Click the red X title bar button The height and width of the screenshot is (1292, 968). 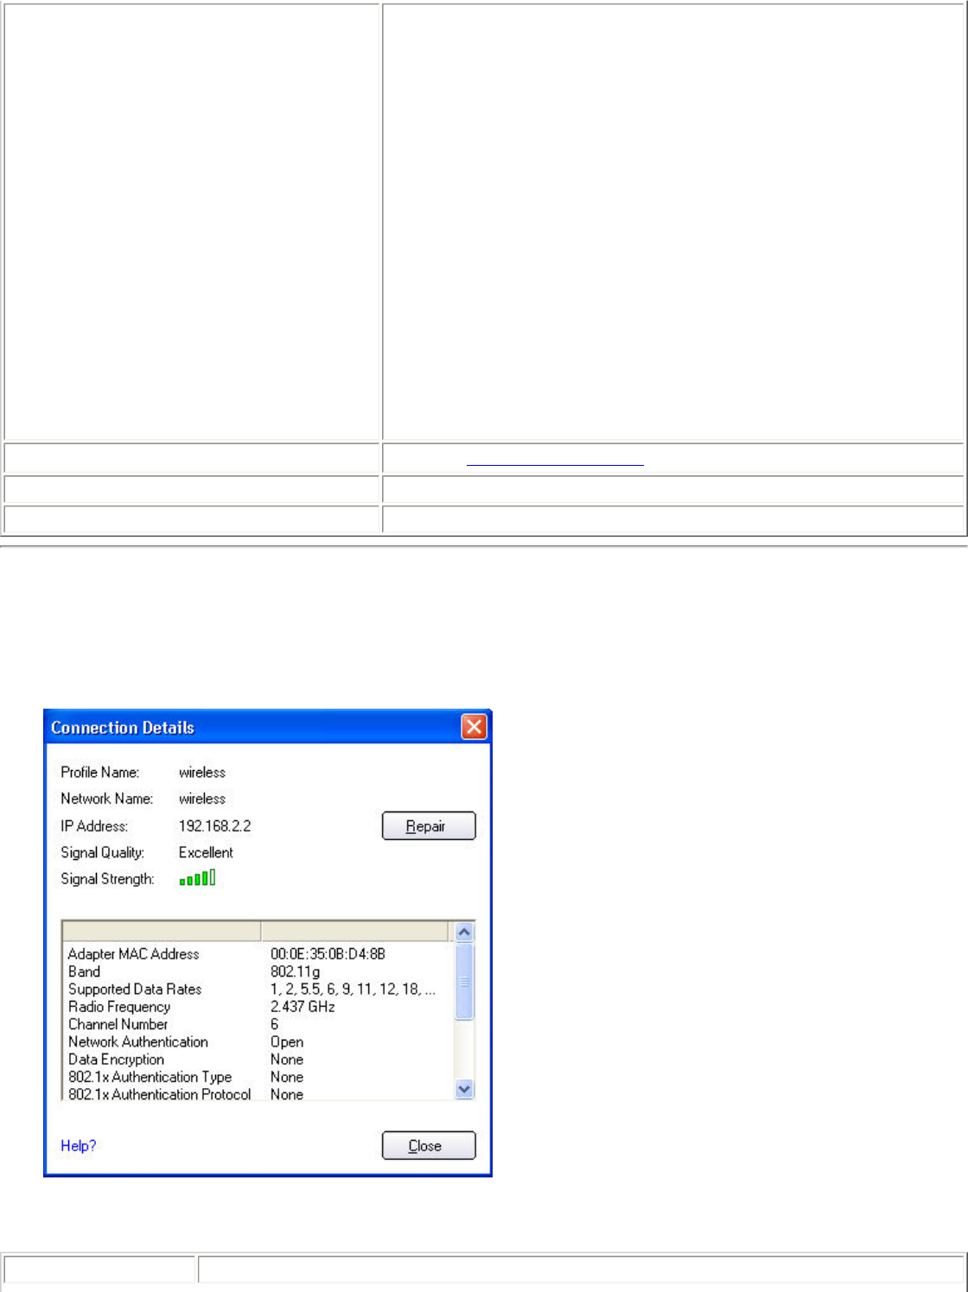[x=474, y=727]
